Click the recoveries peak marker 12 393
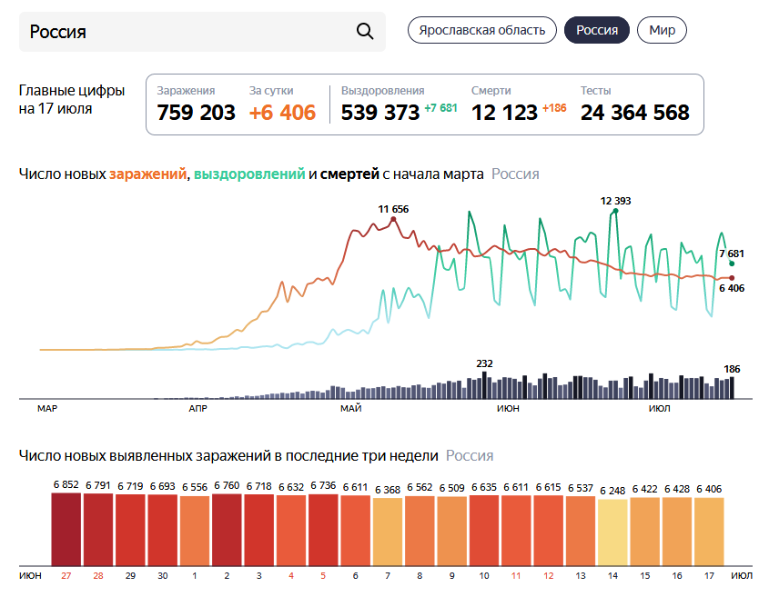This screenshot has width=769, height=597. [615, 211]
